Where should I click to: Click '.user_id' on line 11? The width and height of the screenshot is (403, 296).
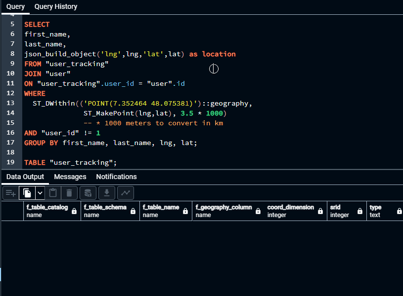point(117,83)
